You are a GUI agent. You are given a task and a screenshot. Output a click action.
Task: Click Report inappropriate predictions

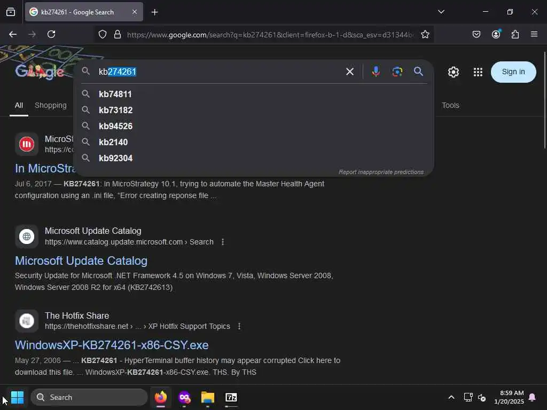381,172
